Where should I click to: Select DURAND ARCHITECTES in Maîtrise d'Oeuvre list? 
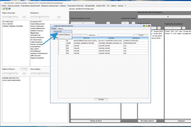(x=11, y=78)
